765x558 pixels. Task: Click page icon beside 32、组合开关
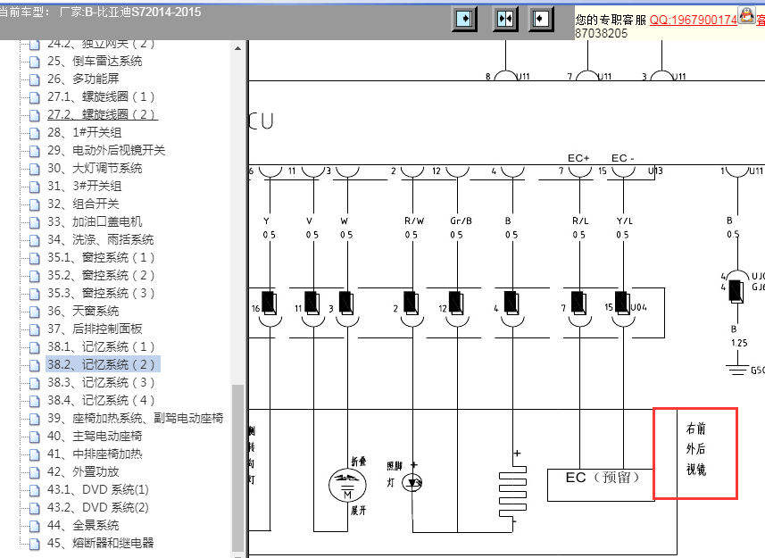(x=35, y=204)
